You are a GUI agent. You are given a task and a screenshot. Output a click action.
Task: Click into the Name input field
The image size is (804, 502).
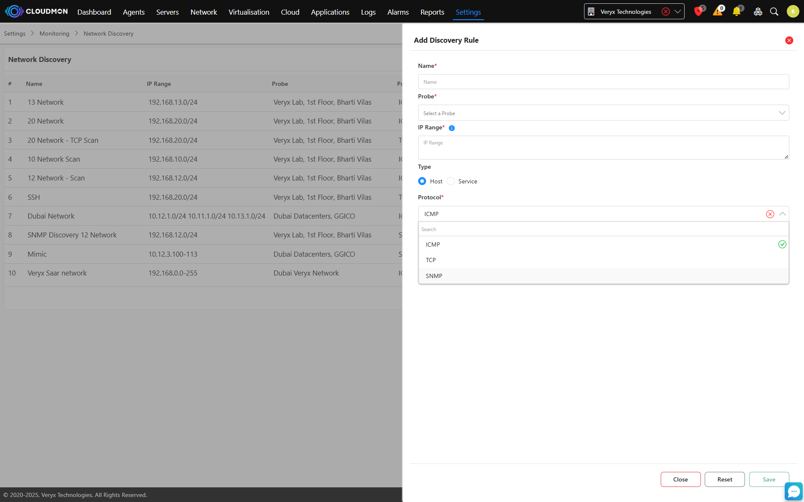pyautogui.click(x=603, y=82)
